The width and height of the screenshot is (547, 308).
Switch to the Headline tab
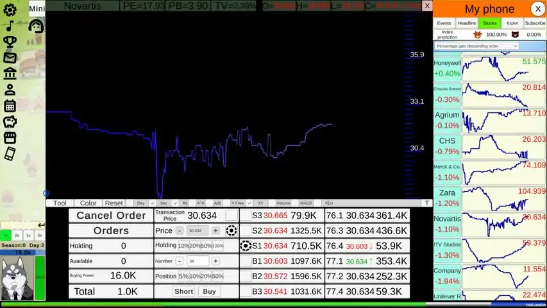point(467,23)
